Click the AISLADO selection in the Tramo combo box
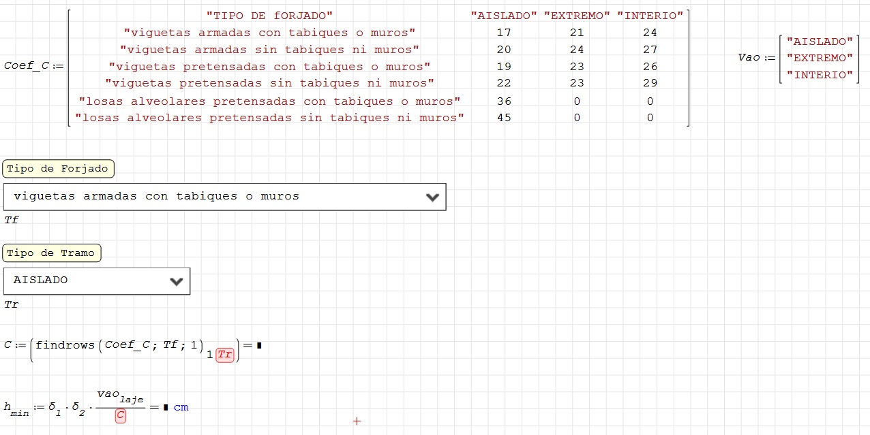This screenshot has width=870, height=435. click(41, 280)
